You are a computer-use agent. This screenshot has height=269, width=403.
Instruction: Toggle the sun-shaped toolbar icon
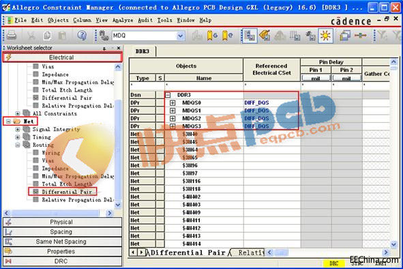325,36
